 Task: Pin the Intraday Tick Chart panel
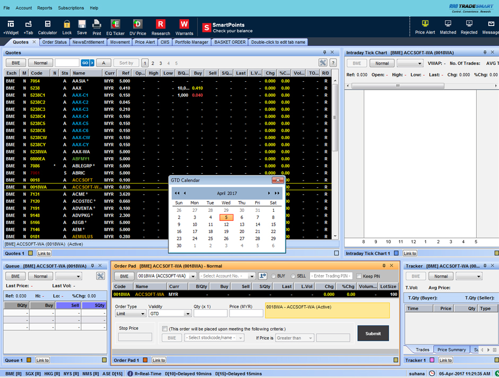[485, 52]
